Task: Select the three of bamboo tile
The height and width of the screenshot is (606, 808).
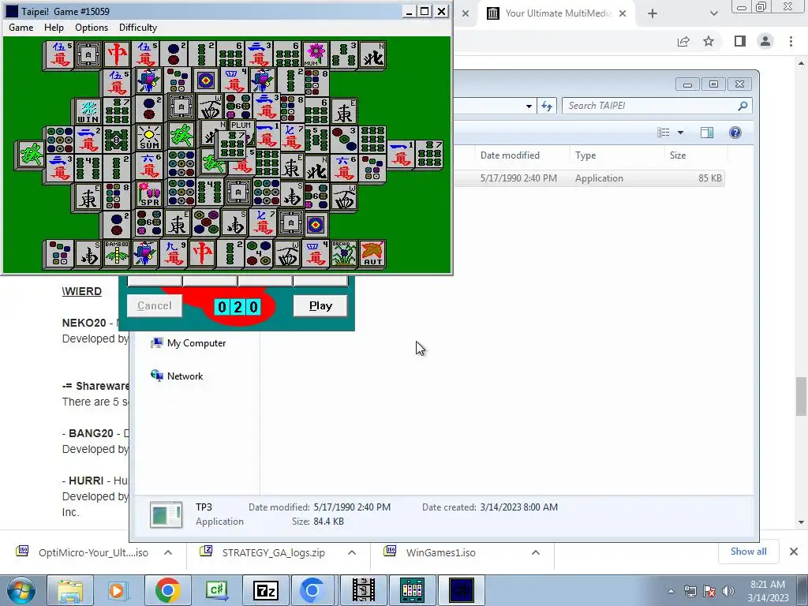Action: [343, 54]
